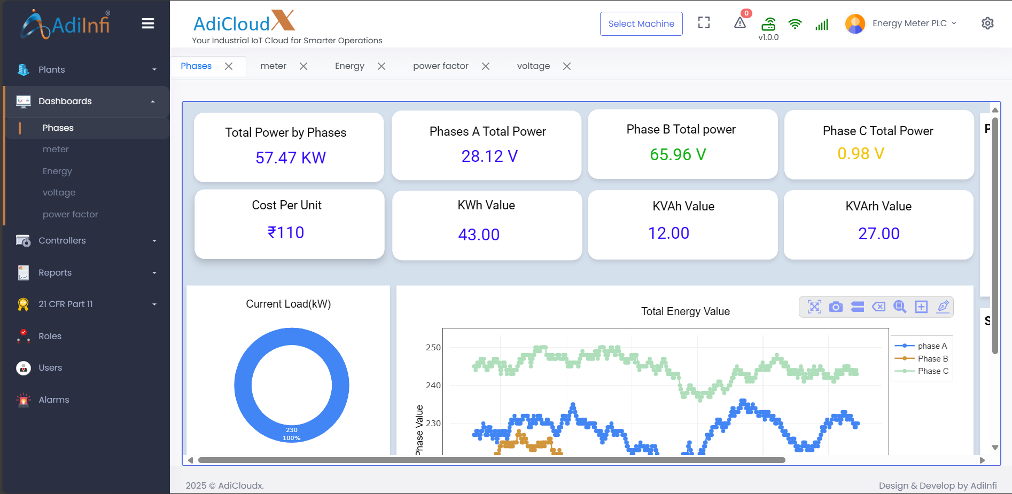
Task: Expand the Controllers sidebar section
Action: pyautogui.click(x=85, y=240)
